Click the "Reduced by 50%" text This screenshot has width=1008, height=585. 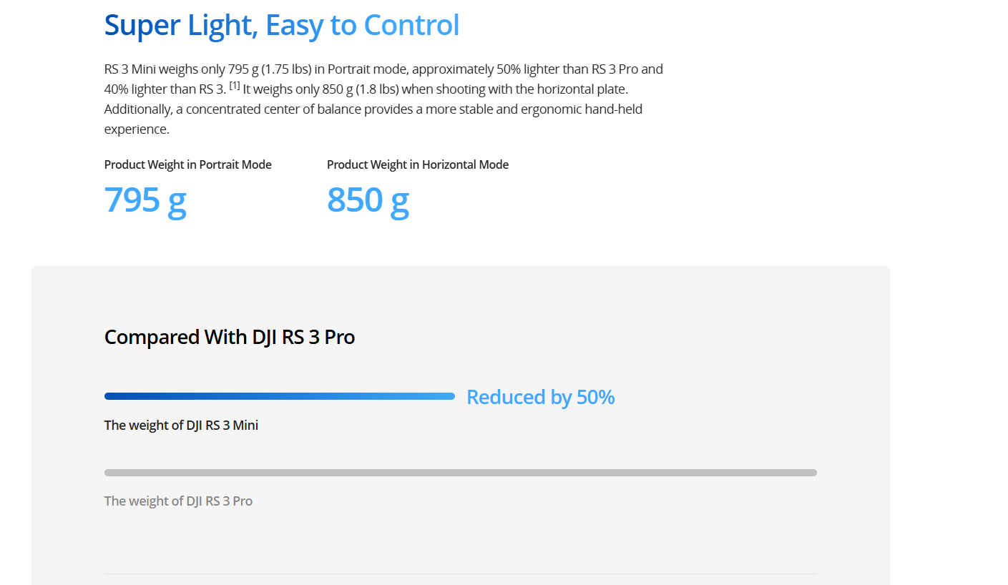[540, 398]
